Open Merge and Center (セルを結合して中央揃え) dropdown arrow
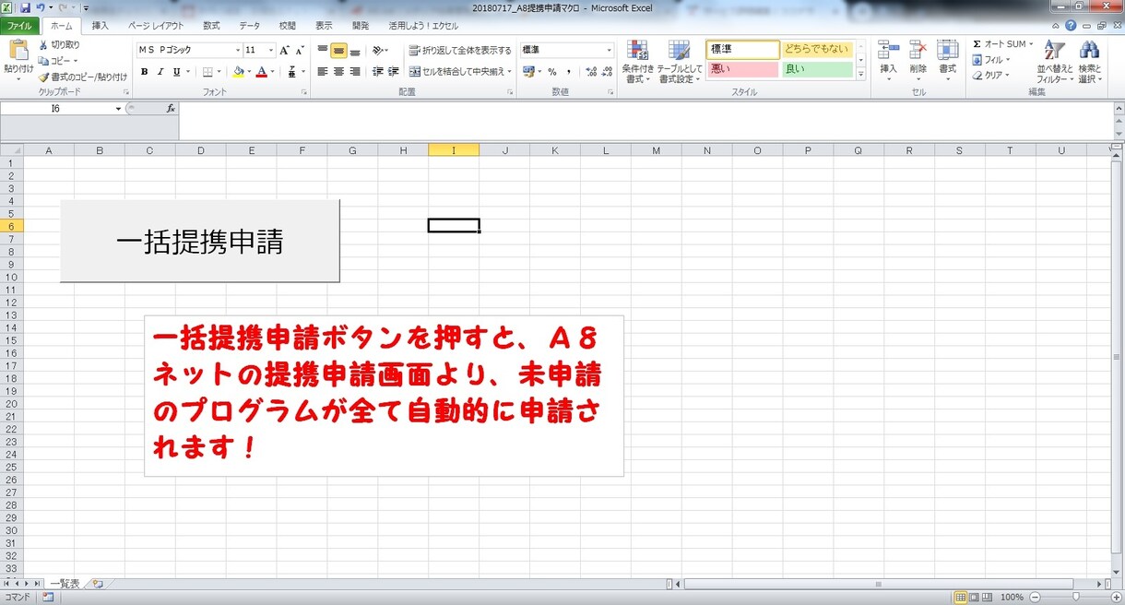 click(x=510, y=71)
